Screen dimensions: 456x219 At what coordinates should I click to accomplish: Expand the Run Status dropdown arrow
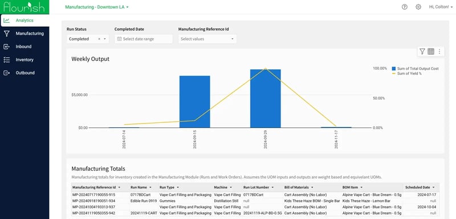[x=105, y=39]
